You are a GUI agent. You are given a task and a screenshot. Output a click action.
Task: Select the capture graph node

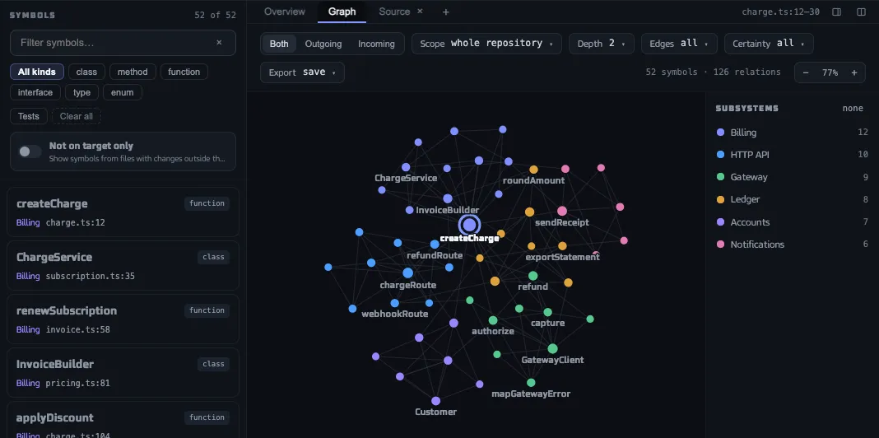coord(547,312)
